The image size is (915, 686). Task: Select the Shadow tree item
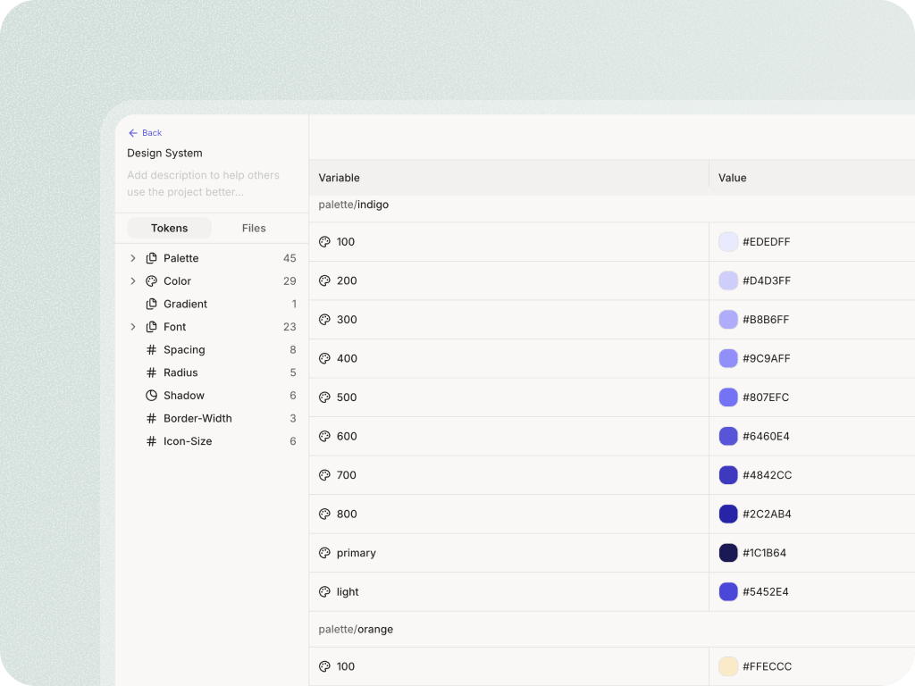click(212, 396)
